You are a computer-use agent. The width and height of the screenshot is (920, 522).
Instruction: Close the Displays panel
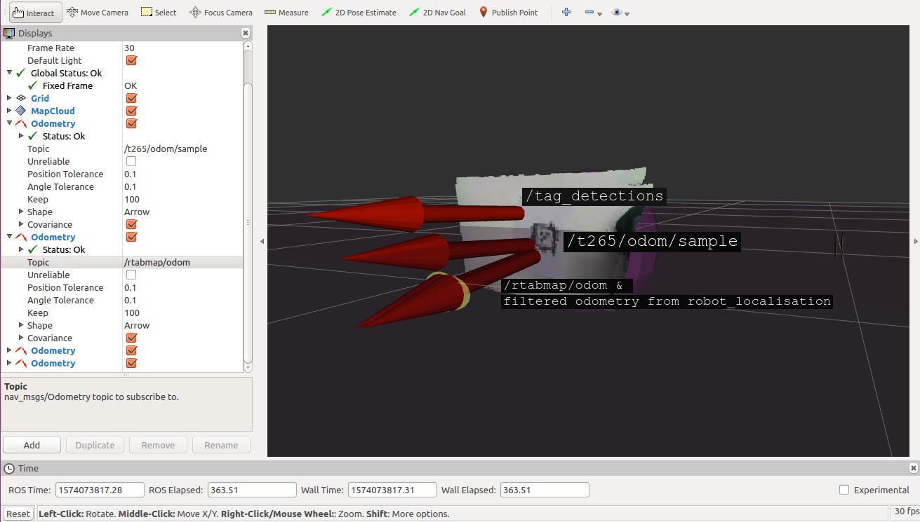coord(245,33)
